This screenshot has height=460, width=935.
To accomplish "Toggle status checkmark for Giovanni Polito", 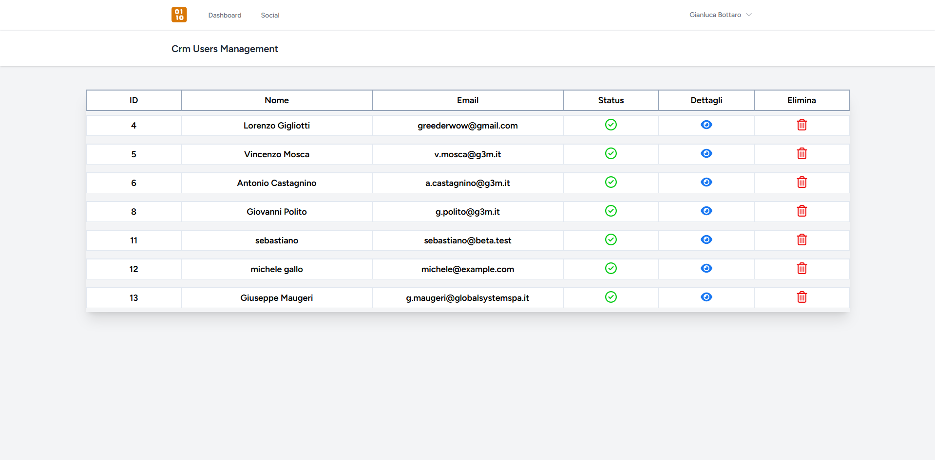I will click(x=611, y=211).
